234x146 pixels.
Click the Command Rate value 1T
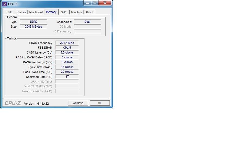[x=67, y=77]
